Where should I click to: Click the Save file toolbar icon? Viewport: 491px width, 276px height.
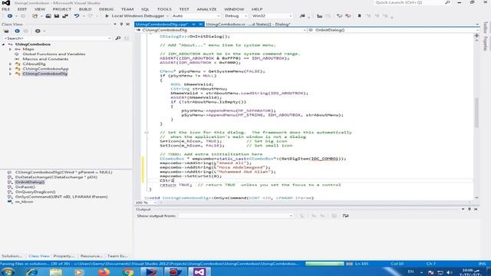(57, 15)
